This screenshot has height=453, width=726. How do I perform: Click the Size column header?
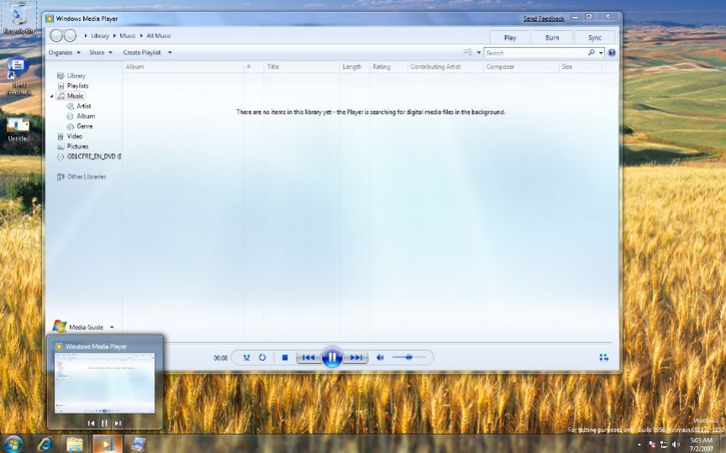(580, 67)
